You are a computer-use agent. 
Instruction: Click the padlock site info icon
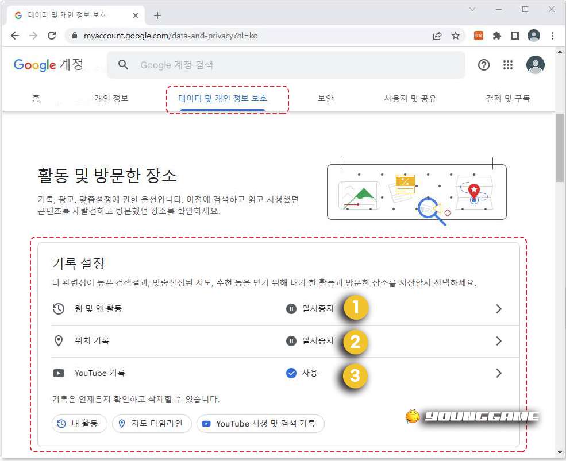coord(75,36)
